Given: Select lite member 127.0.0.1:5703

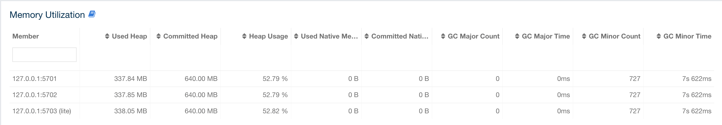Looking at the screenshot, I should [41, 111].
